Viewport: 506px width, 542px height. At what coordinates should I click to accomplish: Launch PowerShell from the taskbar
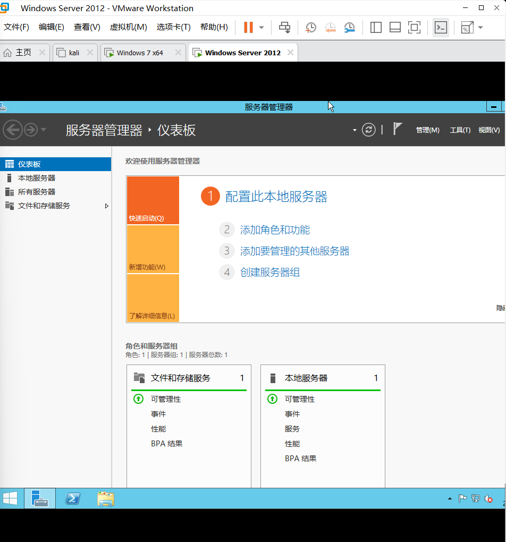73,498
